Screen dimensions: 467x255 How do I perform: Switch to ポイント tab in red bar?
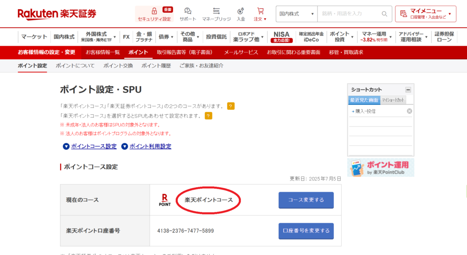138,52
